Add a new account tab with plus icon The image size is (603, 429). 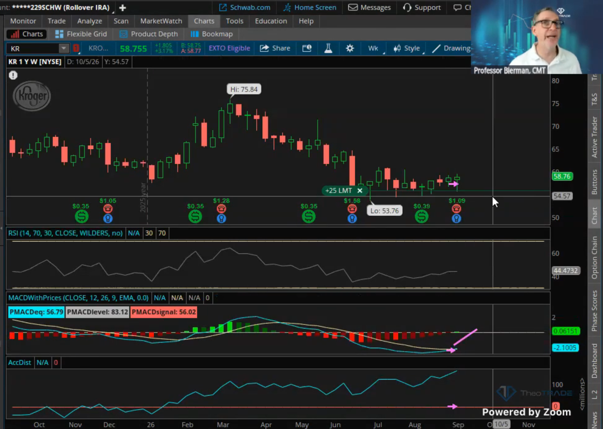click(122, 8)
